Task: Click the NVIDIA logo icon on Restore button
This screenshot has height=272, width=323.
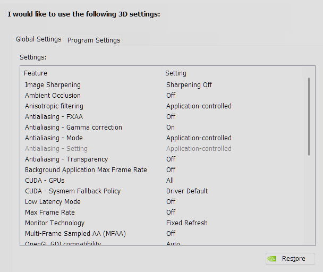Action: (271, 259)
